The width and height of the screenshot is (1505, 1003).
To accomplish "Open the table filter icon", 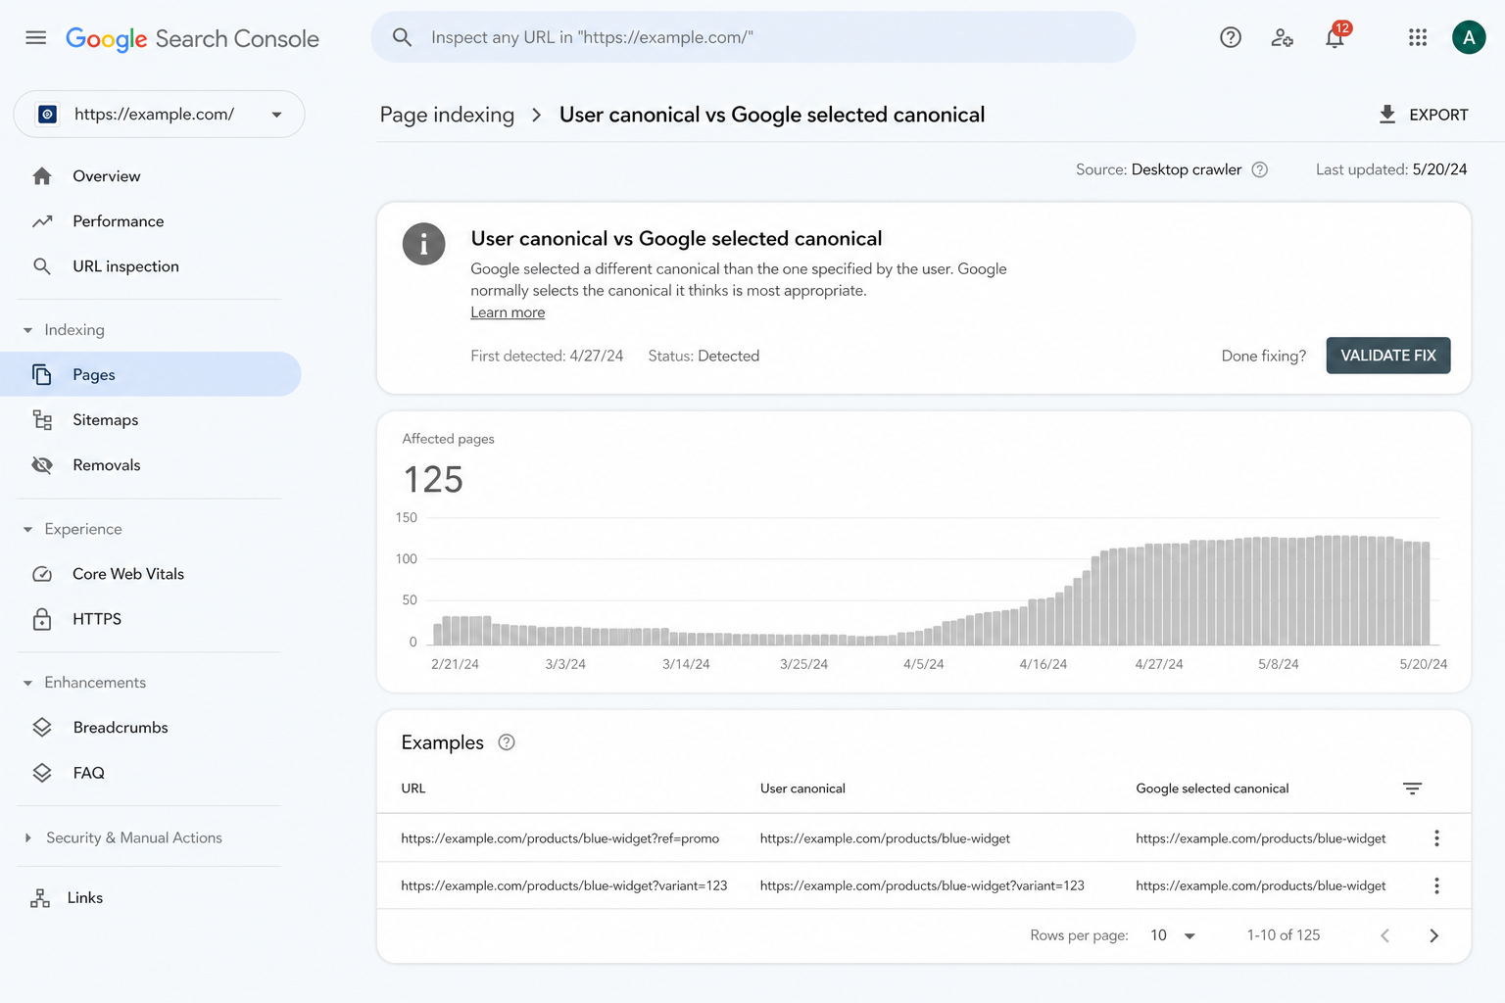I will click(1412, 788).
